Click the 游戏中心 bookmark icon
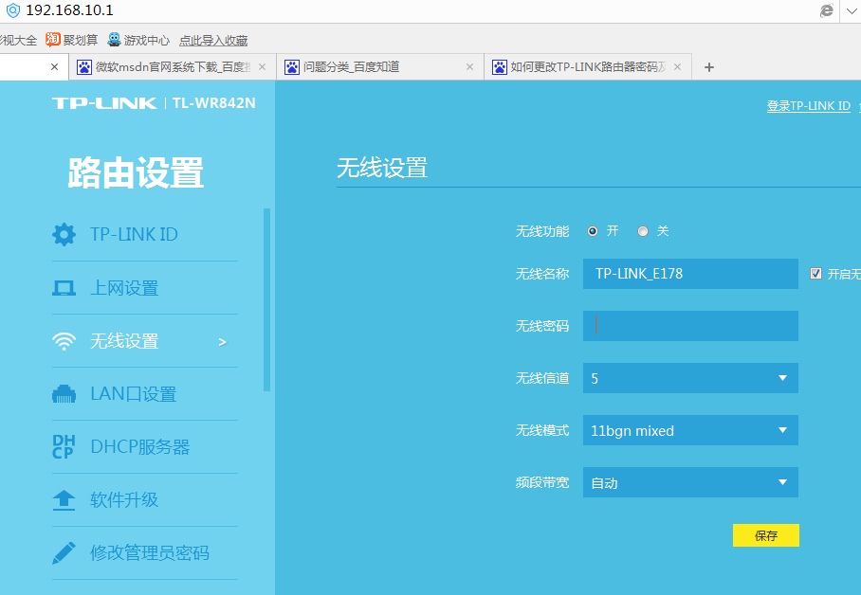This screenshot has height=595, width=861. 114,40
